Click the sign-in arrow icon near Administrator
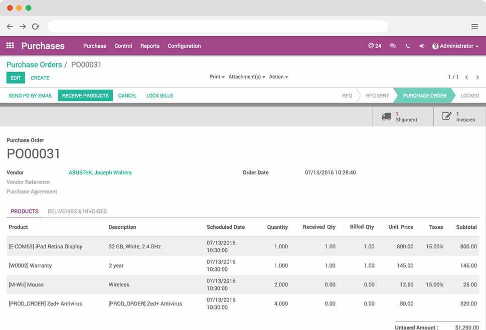This screenshot has width=486, height=330. tap(422, 46)
